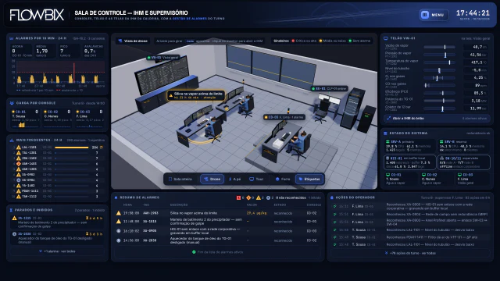This screenshot has height=281, width=500.
Task: Click the Pressão do vapor indicator bar
Action: point(439,55)
